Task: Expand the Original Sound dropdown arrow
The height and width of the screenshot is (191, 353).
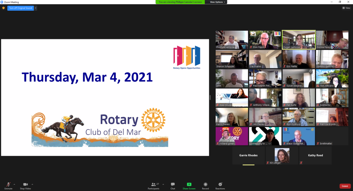Action: click(x=36, y=8)
